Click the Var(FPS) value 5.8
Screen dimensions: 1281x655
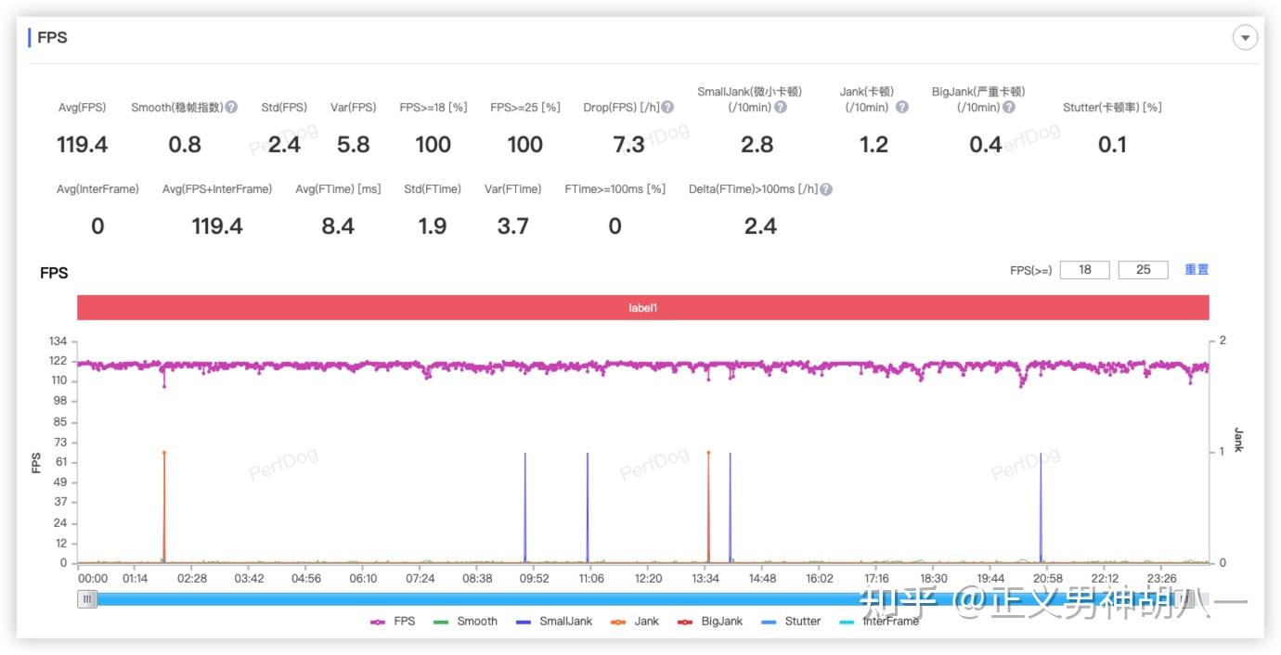pos(353,145)
